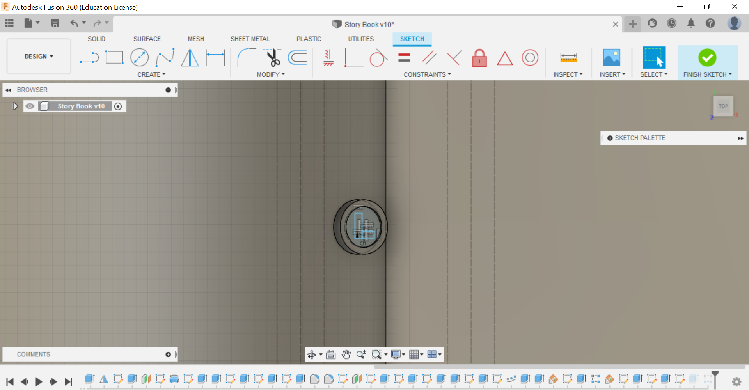
Task: Jump to the beginning of the timeline
Action: (10, 382)
